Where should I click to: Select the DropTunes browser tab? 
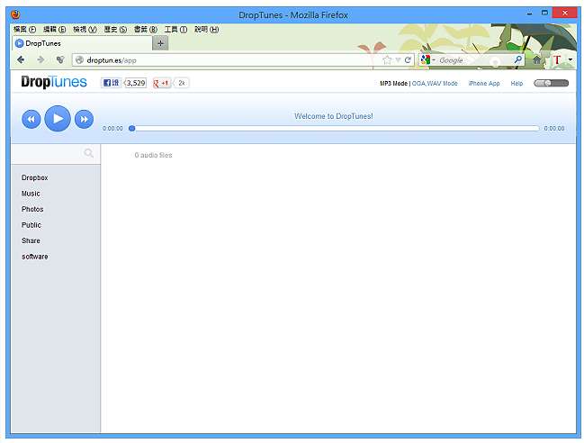[82, 43]
